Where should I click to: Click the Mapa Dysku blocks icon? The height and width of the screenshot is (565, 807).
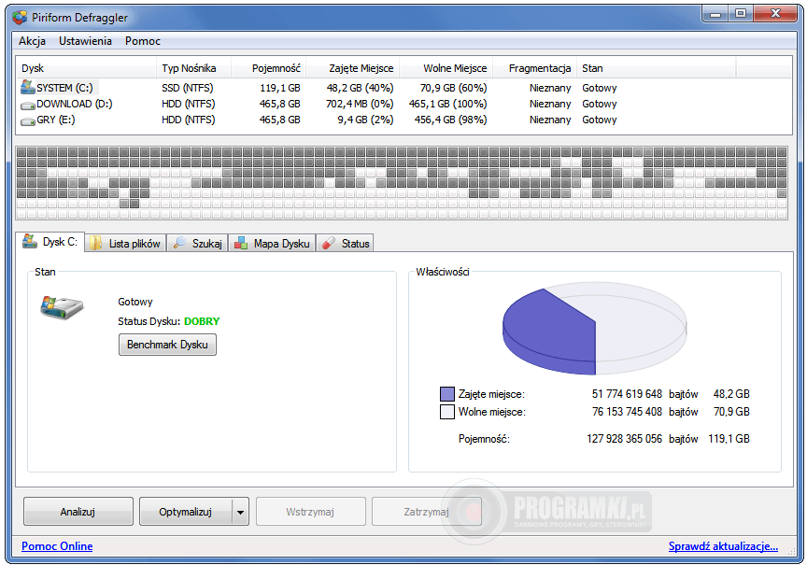tap(241, 243)
